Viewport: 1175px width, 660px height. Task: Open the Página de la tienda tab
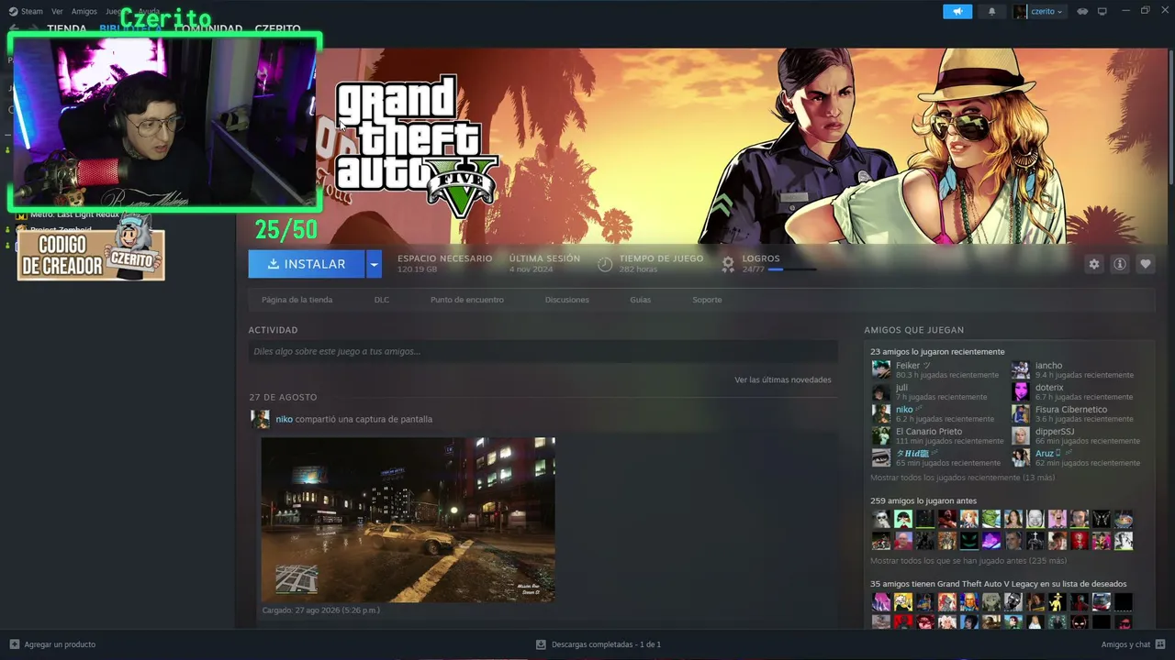[297, 300]
